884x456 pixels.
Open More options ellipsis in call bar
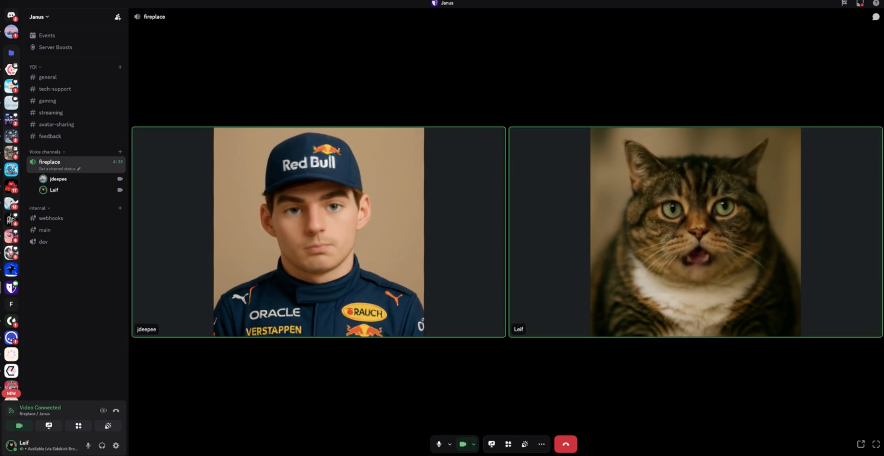pyautogui.click(x=541, y=444)
